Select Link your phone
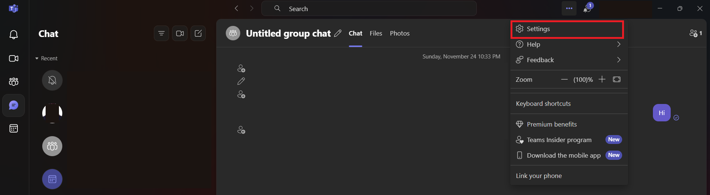The image size is (710, 195). 569,176
